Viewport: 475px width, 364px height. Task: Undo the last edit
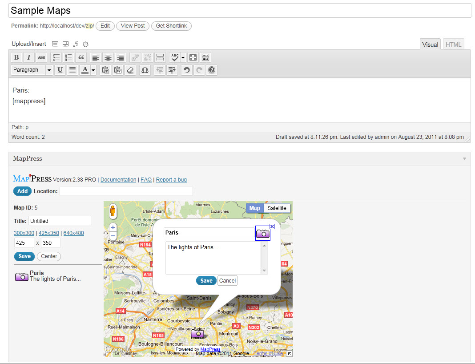pyautogui.click(x=187, y=70)
